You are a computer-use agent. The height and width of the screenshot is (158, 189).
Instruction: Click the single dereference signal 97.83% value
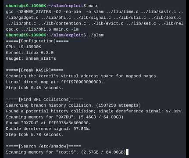173,111
